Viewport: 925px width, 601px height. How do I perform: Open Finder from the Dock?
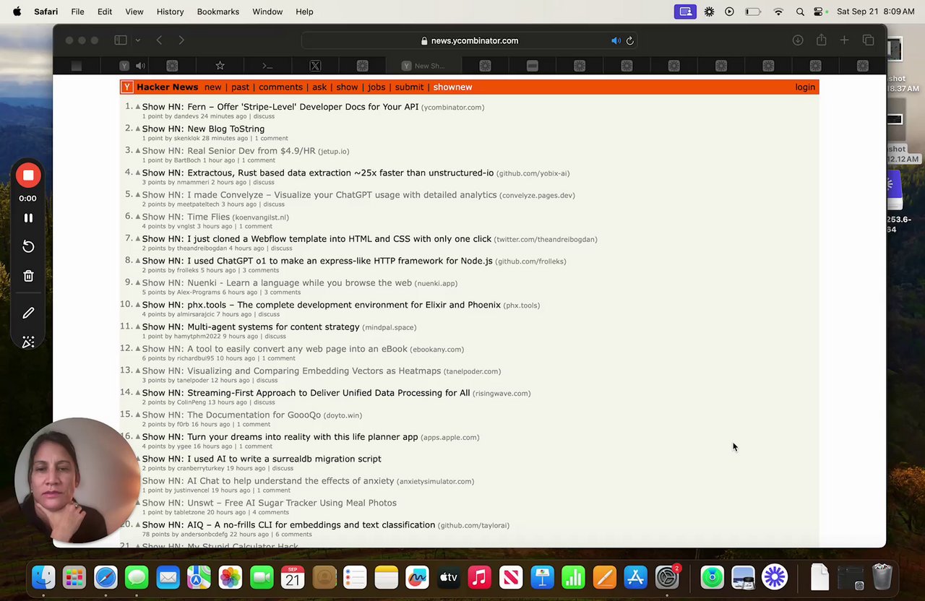click(x=43, y=577)
